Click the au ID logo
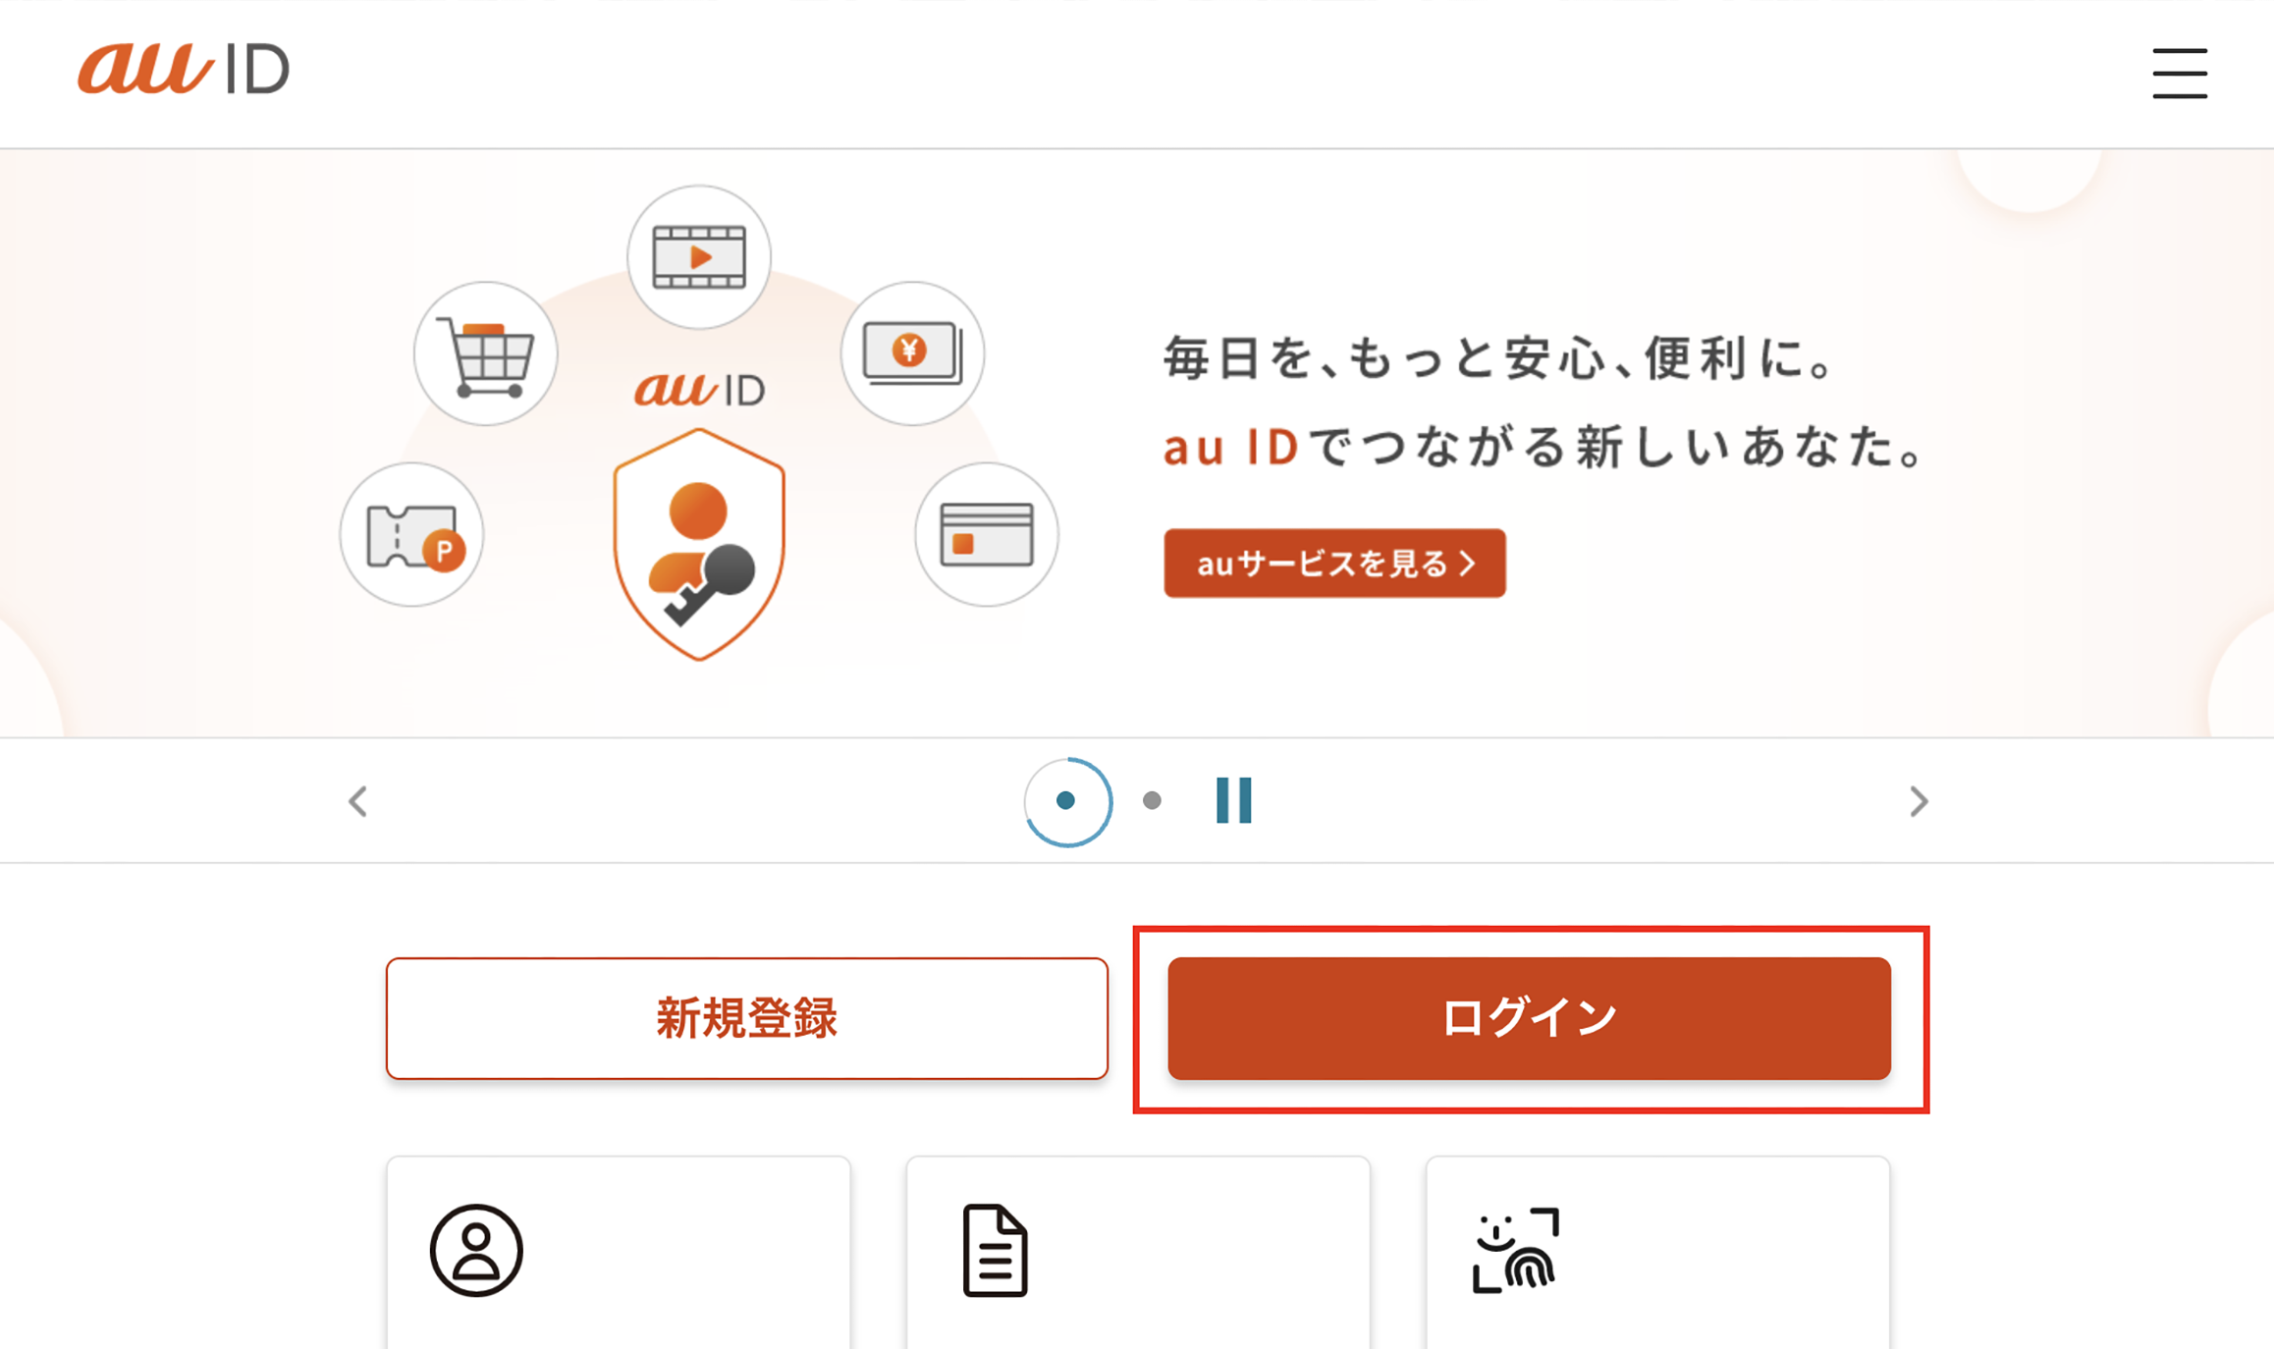The height and width of the screenshot is (1349, 2274). tap(184, 70)
